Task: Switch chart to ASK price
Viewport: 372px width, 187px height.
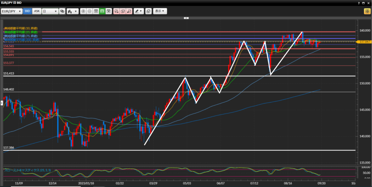Action: [x=37, y=11]
